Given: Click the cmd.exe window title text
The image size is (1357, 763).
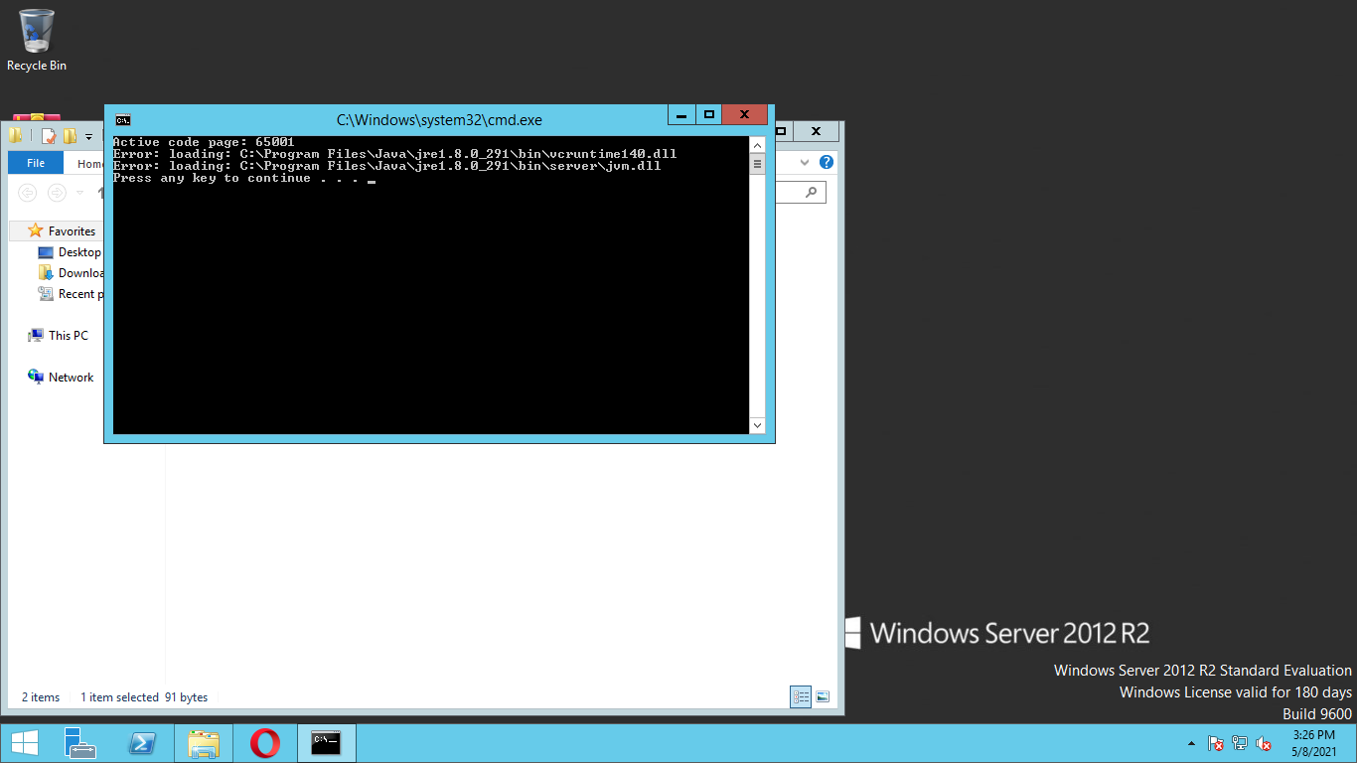Looking at the screenshot, I should pyautogui.click(x=439, y=120).
